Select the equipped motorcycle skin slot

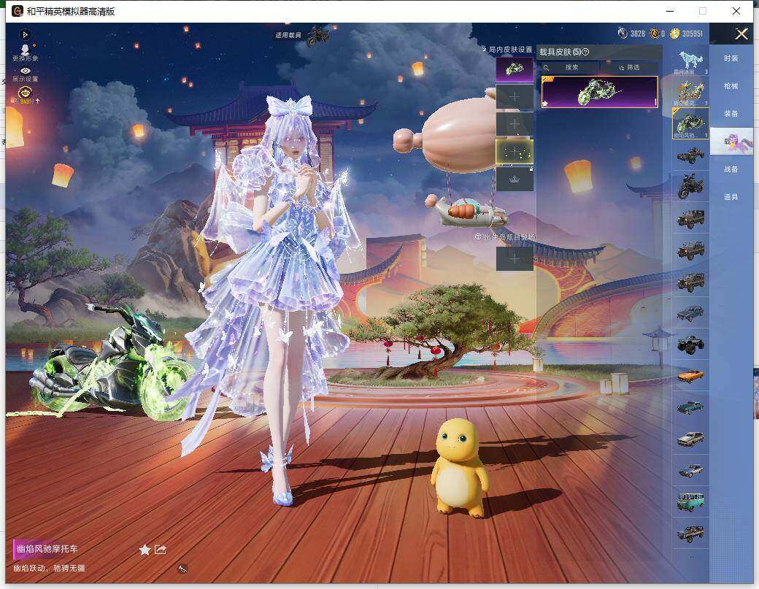coord(515,69)
